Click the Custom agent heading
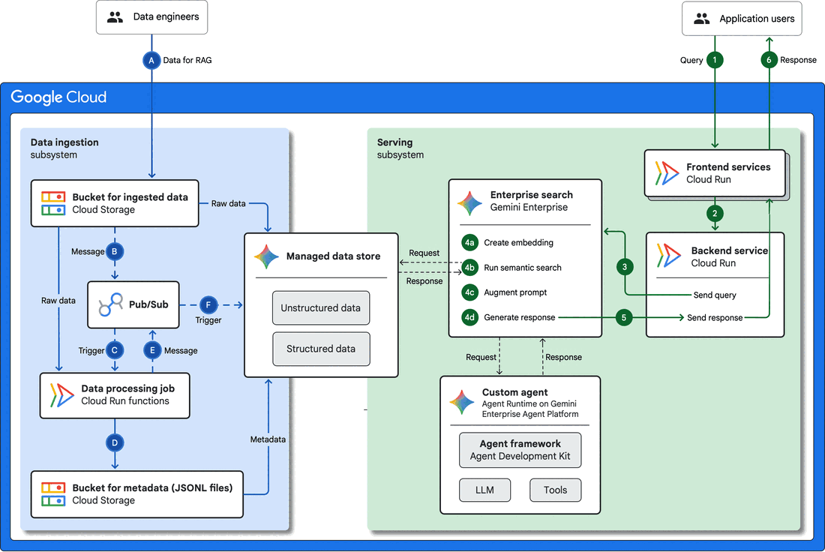This screenshot has height=552, width=825. point(514,392)
